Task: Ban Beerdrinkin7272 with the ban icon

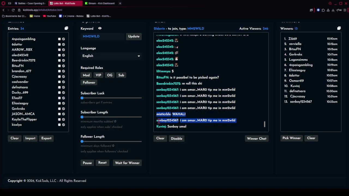Action: tap(64, 60)
